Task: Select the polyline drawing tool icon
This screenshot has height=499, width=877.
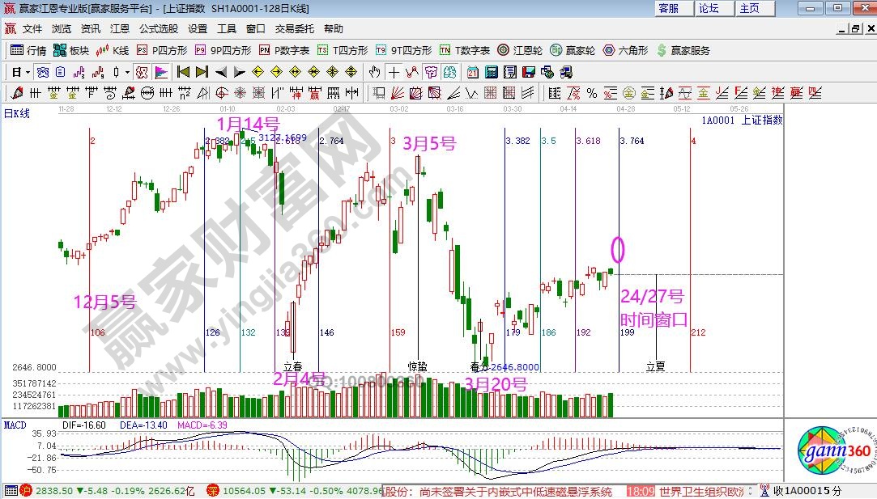Action: pyautogui.click(x=412, y=72)
